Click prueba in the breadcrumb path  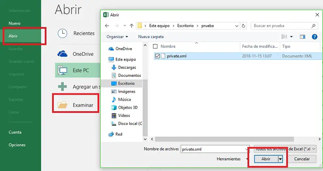(x=208, y=26)
